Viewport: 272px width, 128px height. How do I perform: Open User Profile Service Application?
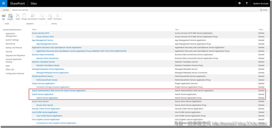tap(45, 112)
